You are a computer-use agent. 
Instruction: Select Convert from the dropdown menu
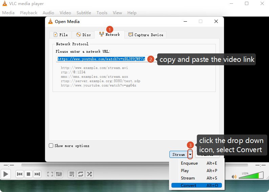coord(189,185)
